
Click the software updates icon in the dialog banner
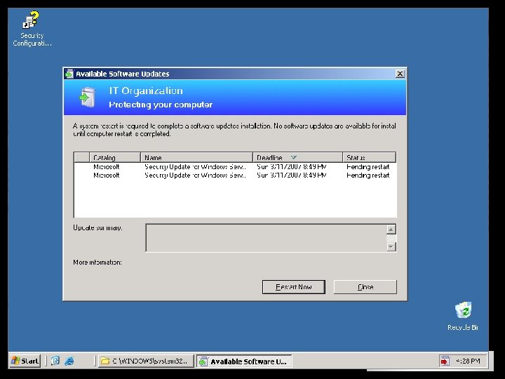pos(87,97)
